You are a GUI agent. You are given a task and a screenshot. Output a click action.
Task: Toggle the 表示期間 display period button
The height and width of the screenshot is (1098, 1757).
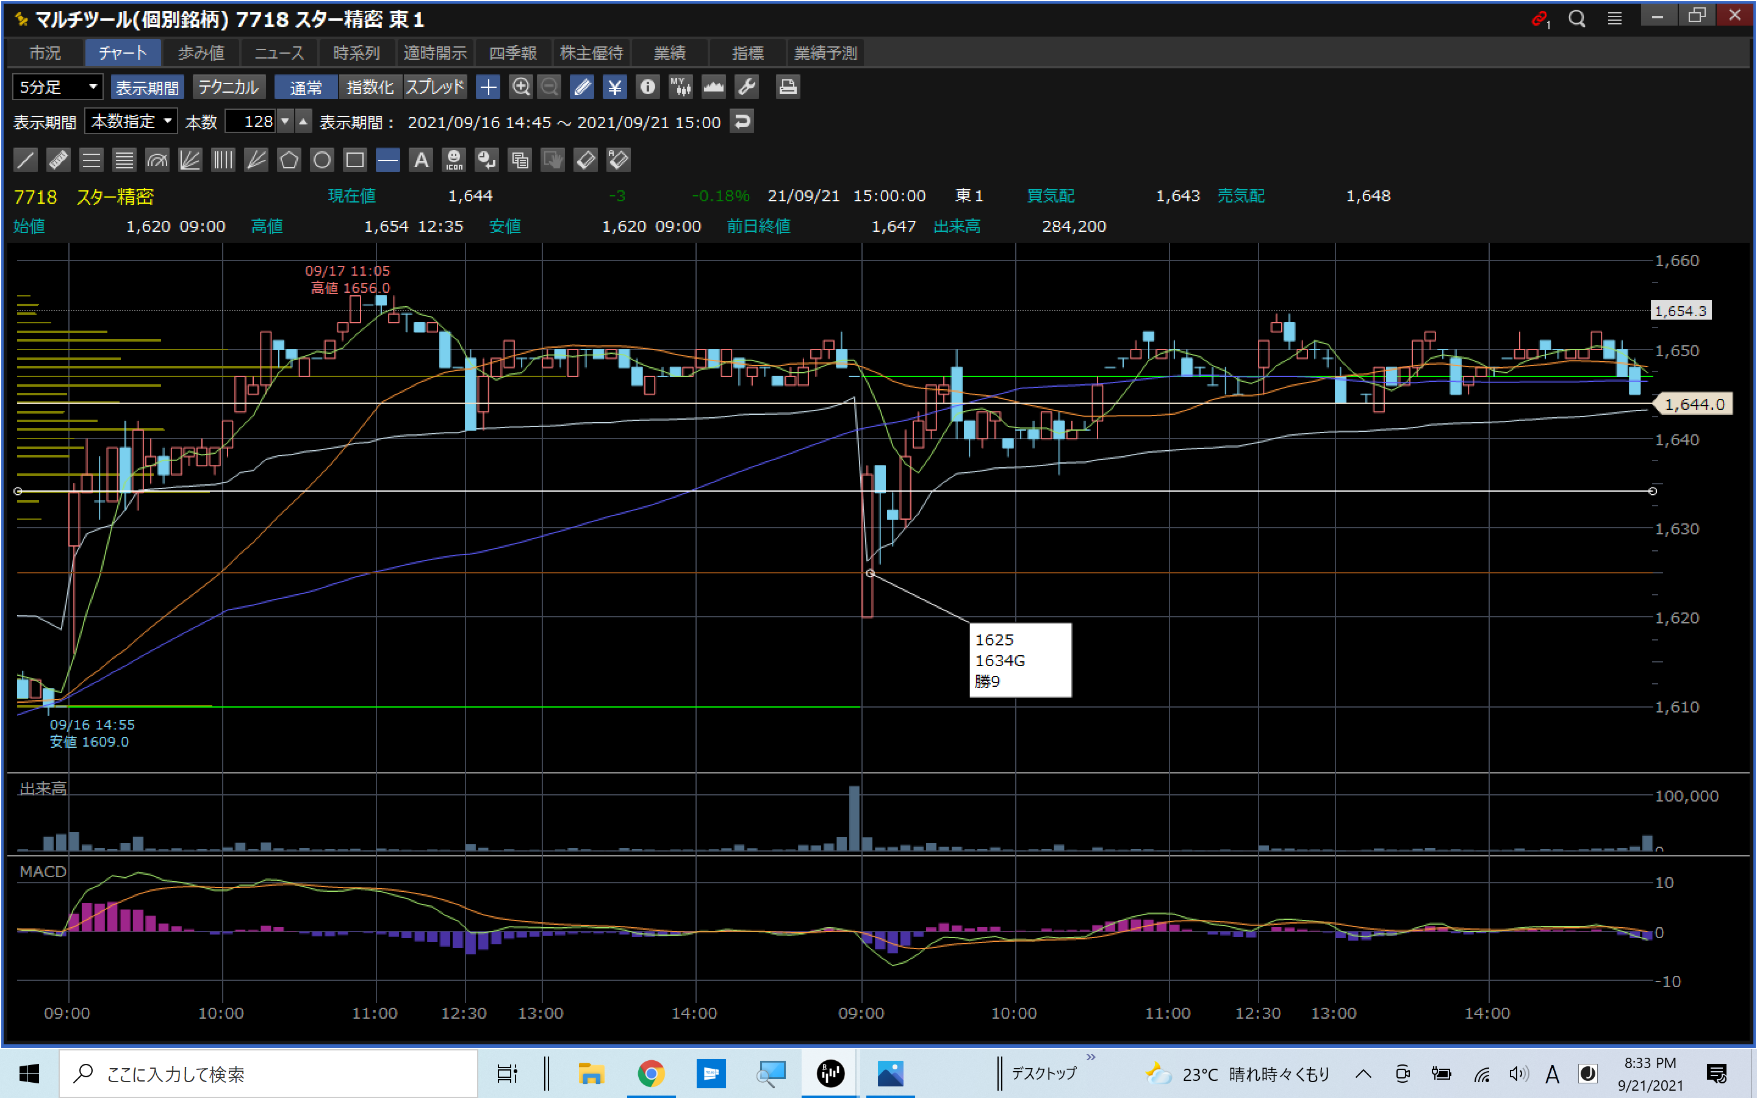click(148, 87)
